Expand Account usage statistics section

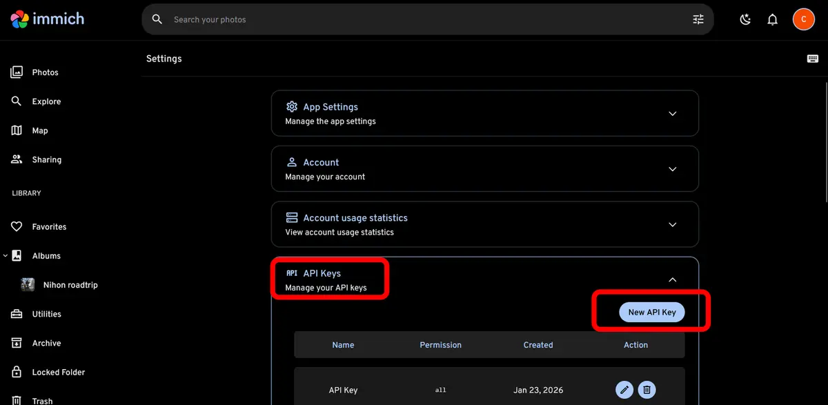673,225
